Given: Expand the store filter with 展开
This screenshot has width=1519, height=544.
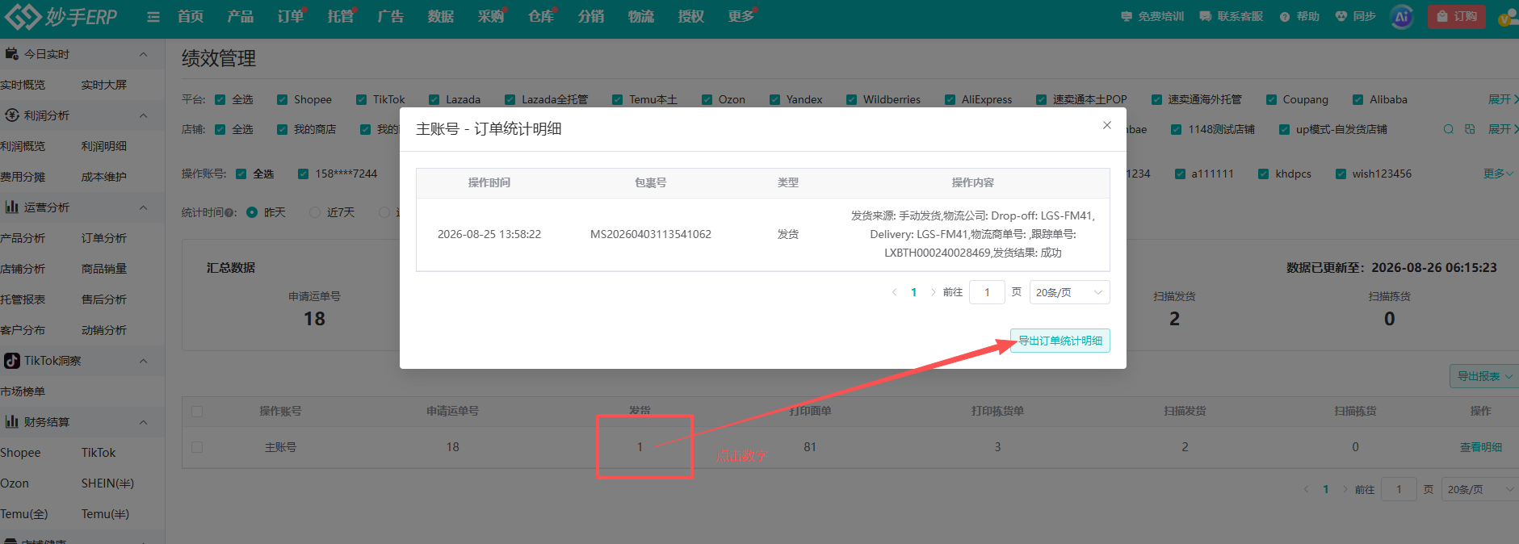Looking at the screenshot, I should click(1502, 129).
